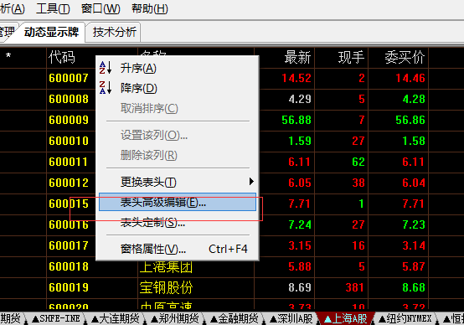This screenshot has height=325, width=464.
Task: Click the A-Z ascending sort icon
Action: pyautogui.click(x=106, y=68)
